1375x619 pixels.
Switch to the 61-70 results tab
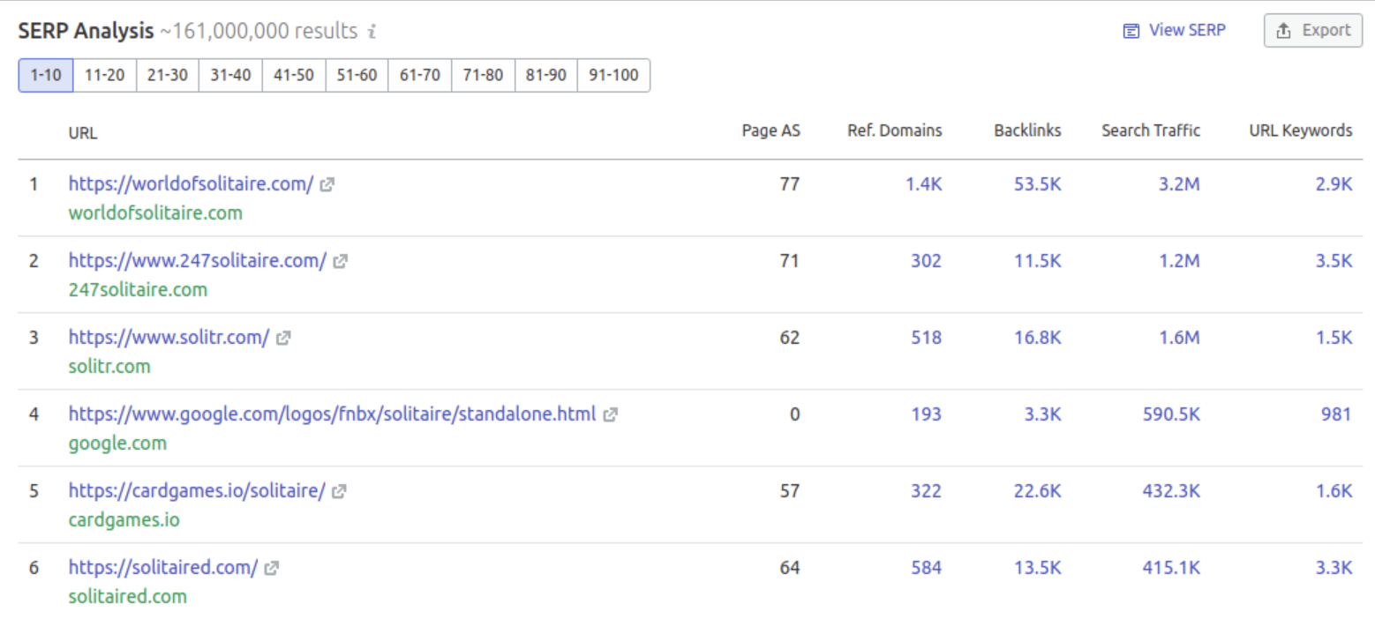tap(420, 76)
